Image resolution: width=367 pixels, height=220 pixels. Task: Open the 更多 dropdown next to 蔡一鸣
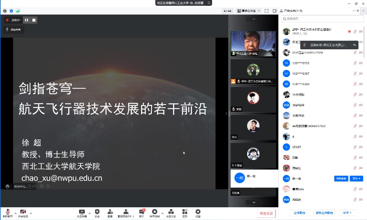coord(356,178)
